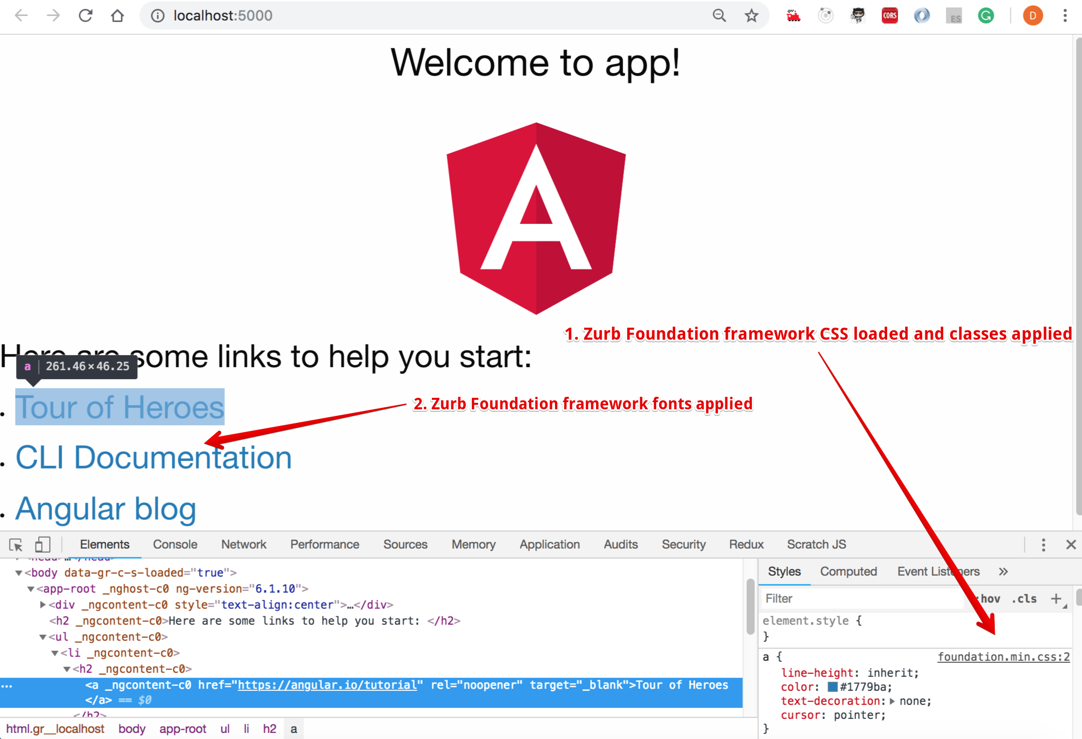Toggle device toolbar icon in DevTools
The height and width of the screenshot is (739, 1082).
click(x=43, y=545)
